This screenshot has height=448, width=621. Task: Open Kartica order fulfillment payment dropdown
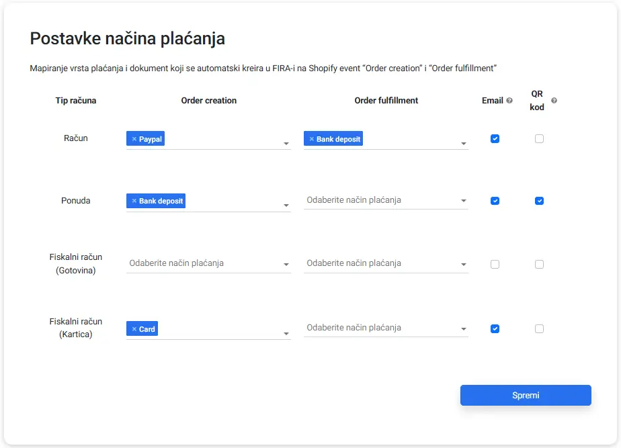coord(386,328)
